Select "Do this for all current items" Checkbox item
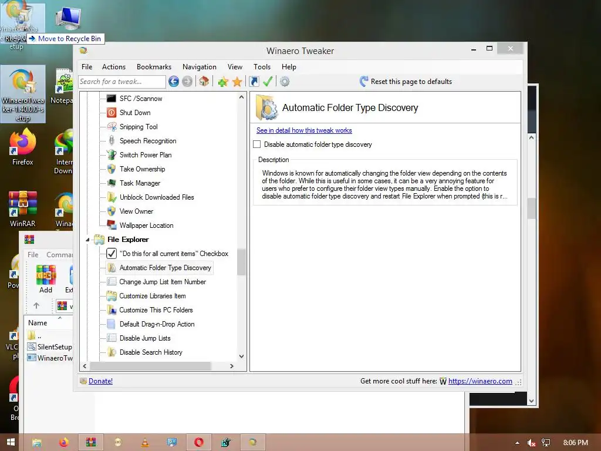The image size is (601, 451). coord(174,254)
